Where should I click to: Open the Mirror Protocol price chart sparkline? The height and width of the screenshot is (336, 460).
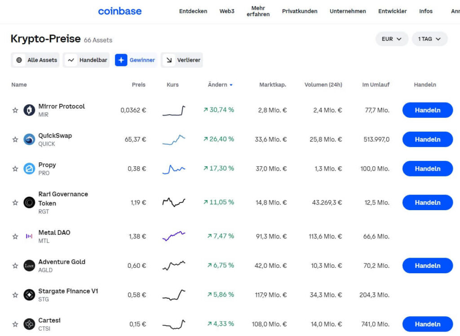click(174, 111)
